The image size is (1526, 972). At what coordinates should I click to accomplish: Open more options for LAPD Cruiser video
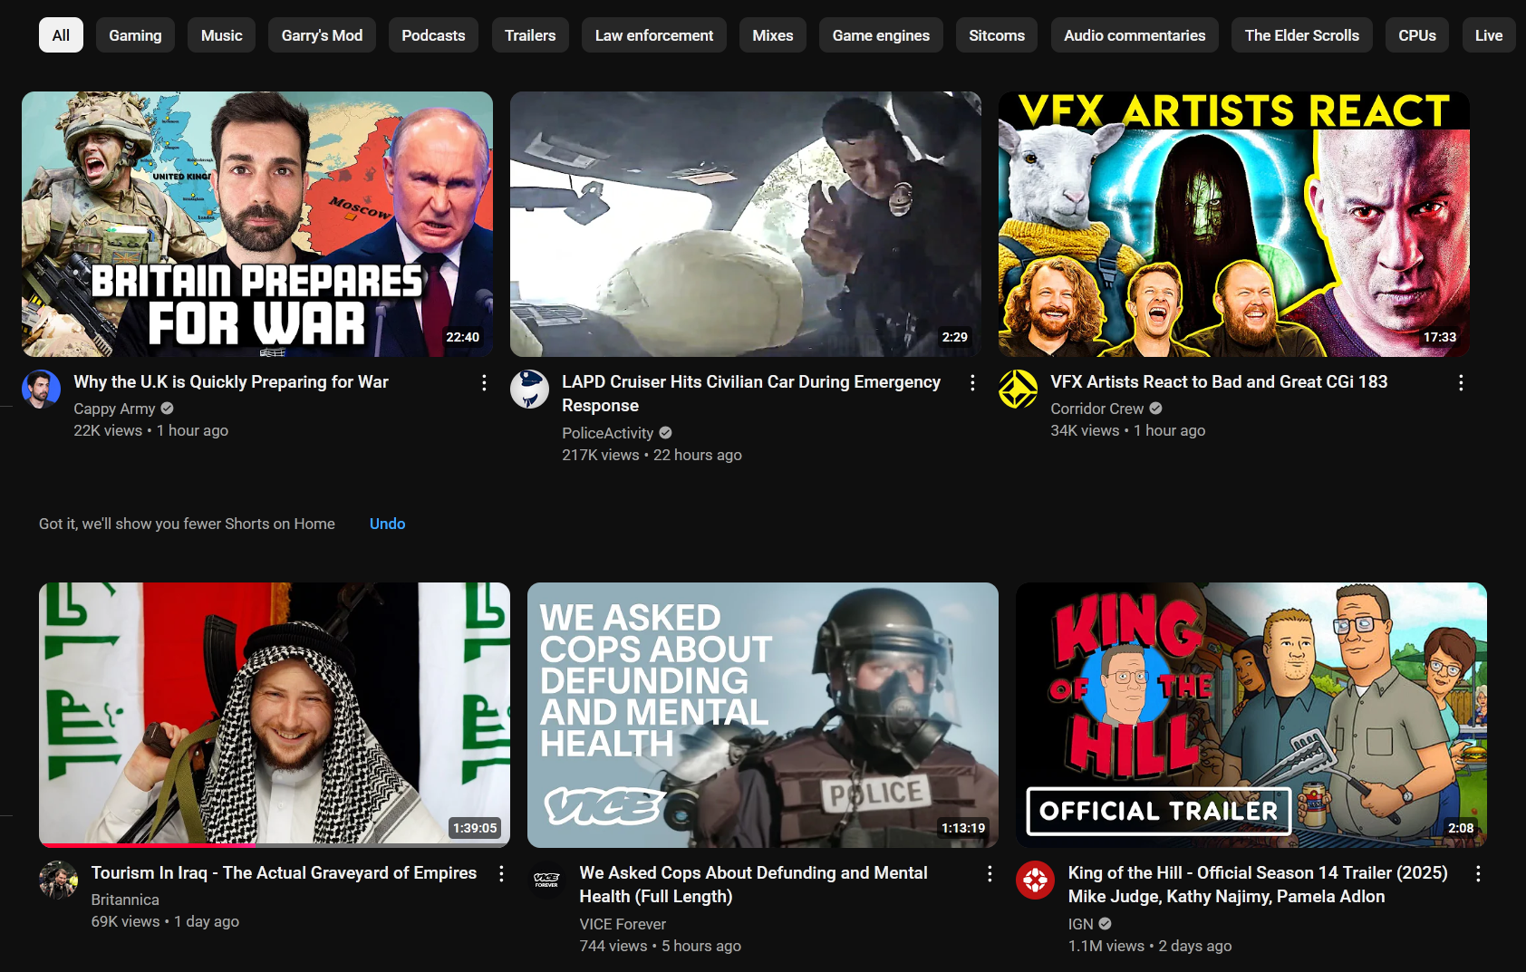coord(972,382)
